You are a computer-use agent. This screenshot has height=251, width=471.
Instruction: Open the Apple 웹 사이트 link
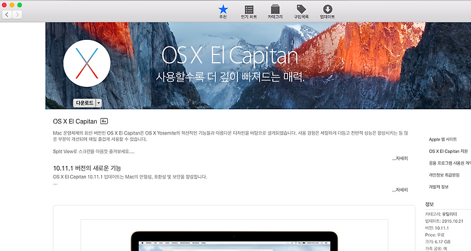coord(443,139)
